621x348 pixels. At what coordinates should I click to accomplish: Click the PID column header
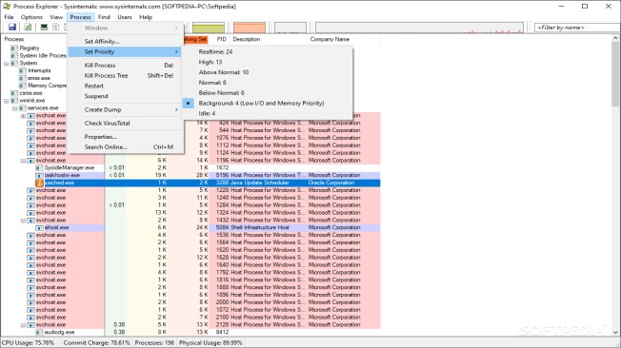[221, 39]
